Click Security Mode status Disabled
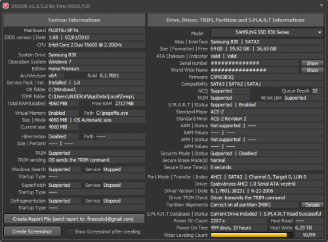Viewport: 328px width, 242px height. click(x=248, y=153)
